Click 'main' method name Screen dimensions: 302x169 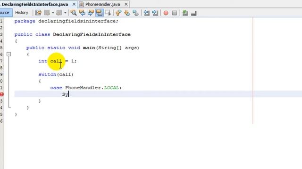coord(89,48)
